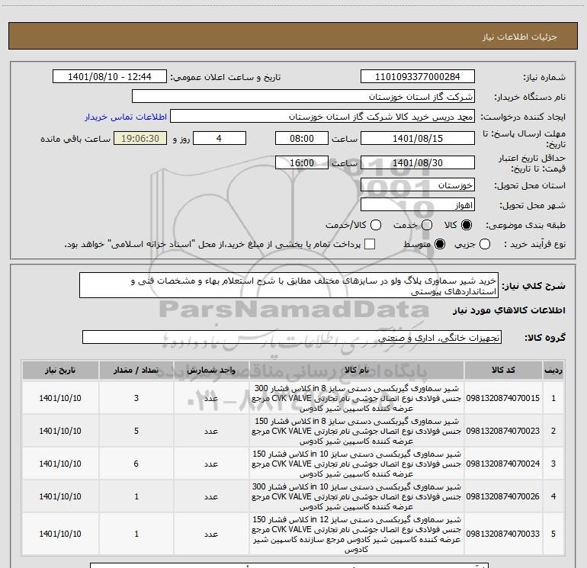Click product code 0981320874070015
This screenshot has width=587, height=568.
click(x=503, y=398)
